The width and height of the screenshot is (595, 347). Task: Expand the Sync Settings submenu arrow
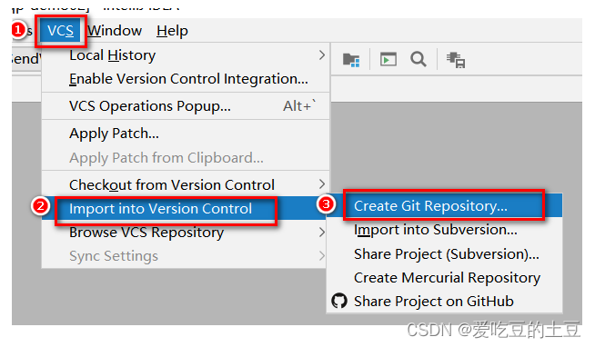322,256
